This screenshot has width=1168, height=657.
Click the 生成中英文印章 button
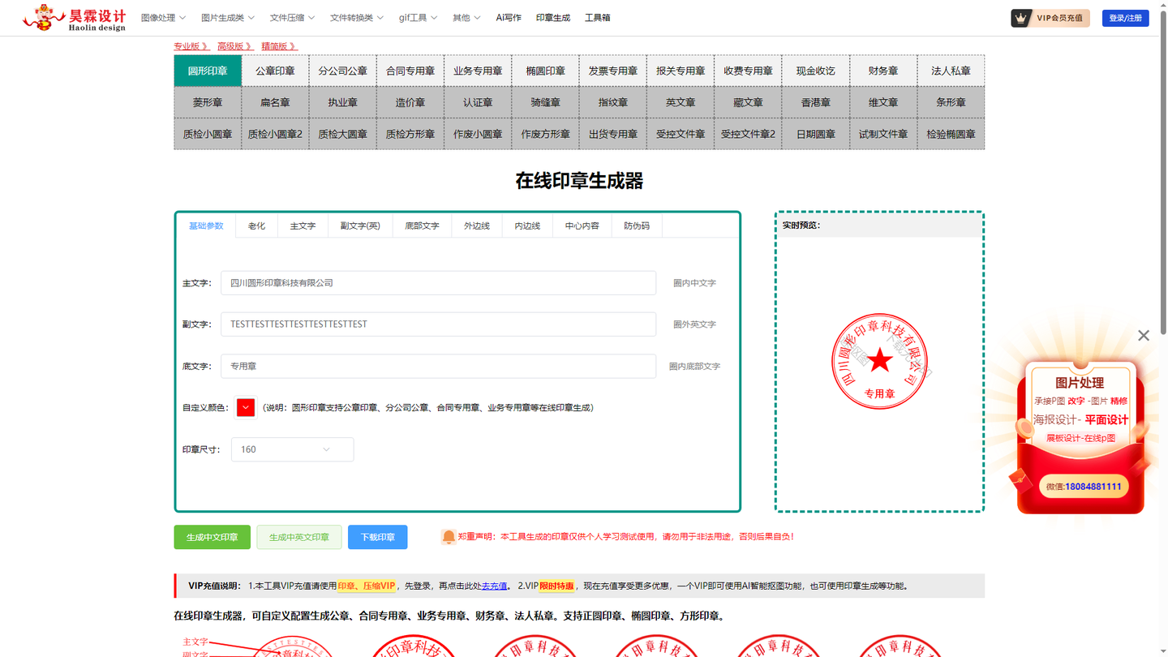[299, 537]
